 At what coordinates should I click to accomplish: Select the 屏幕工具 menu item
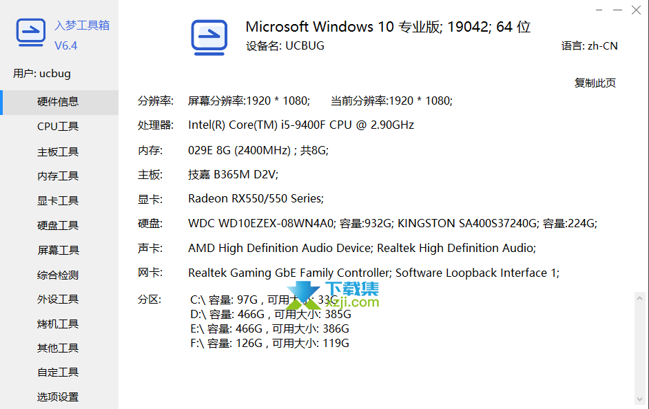tap(59, 250)
